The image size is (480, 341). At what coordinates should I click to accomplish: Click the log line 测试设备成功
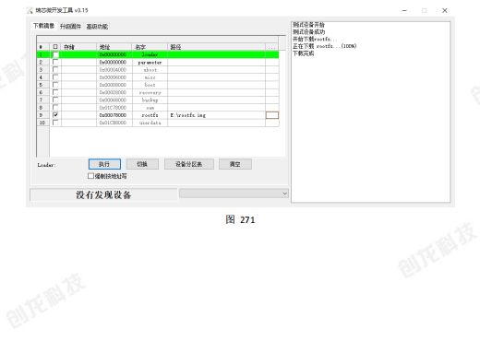point(308,32)
